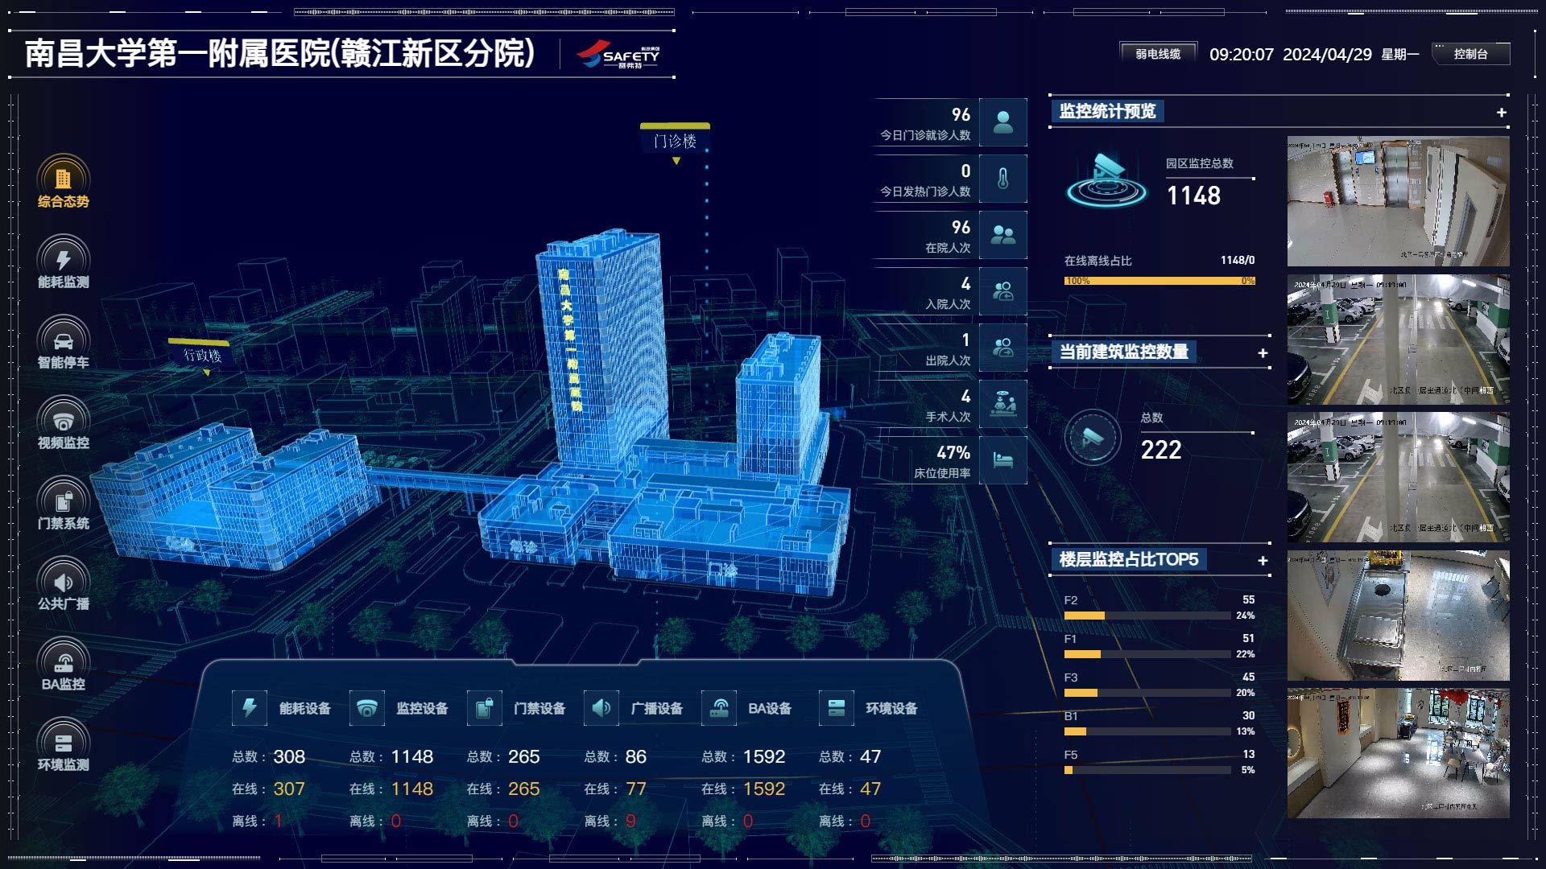The width and height of the screenshot is (1546, 869).
Task: Click the SAFETY logo in header
Action: pos(618,55)
